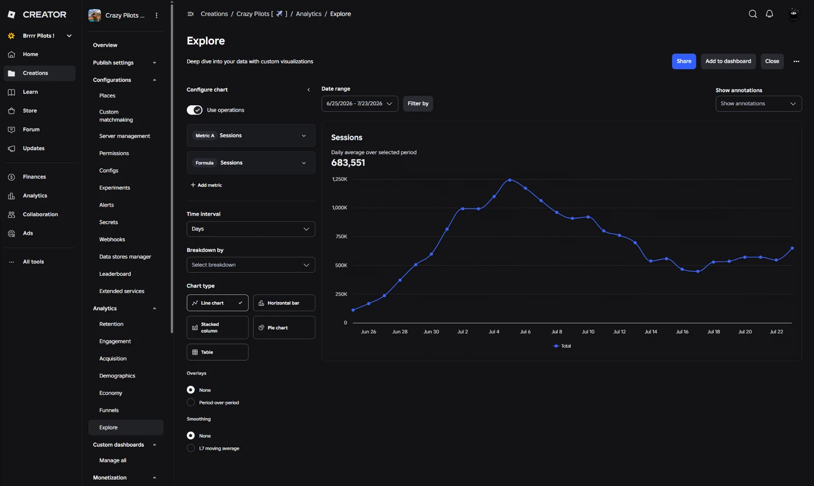Click the Brrrr Pilots sun icon

[11, 36]
